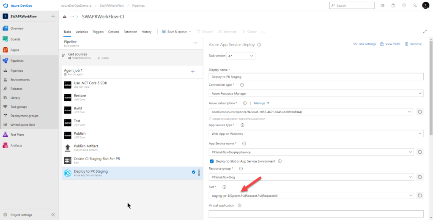Open Test Plans in sidebar
The height and width of the screenshot is (220, 433).
tap(17, 135)
